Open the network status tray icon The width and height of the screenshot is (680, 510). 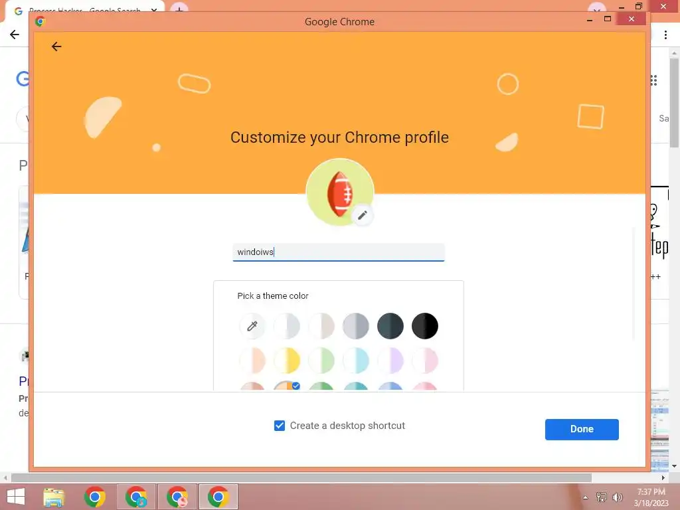[601, 497]
